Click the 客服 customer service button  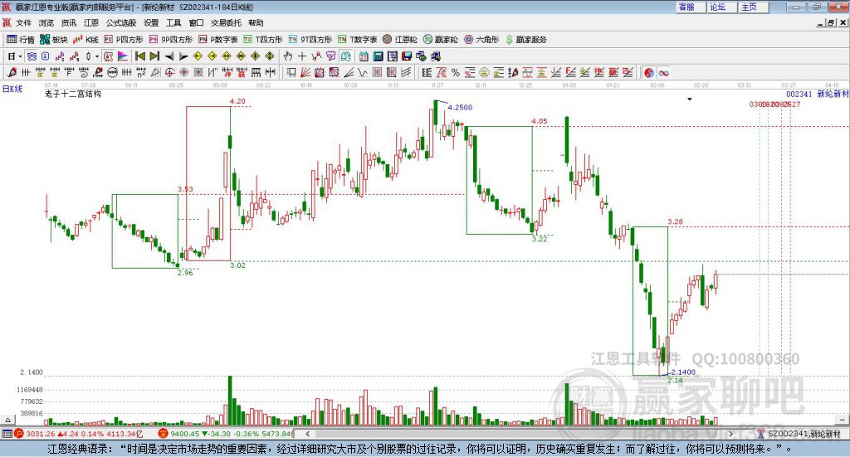point(690,7)
